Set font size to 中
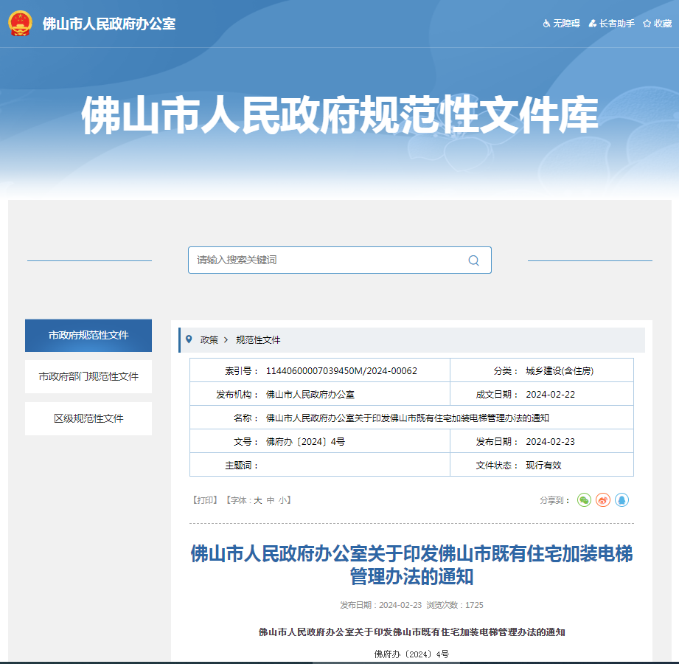This screenshot has width=679, height=664. click(271, 500)
